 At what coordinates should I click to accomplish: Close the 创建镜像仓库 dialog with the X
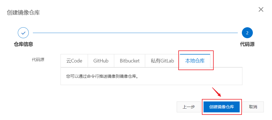pos(261,10)
